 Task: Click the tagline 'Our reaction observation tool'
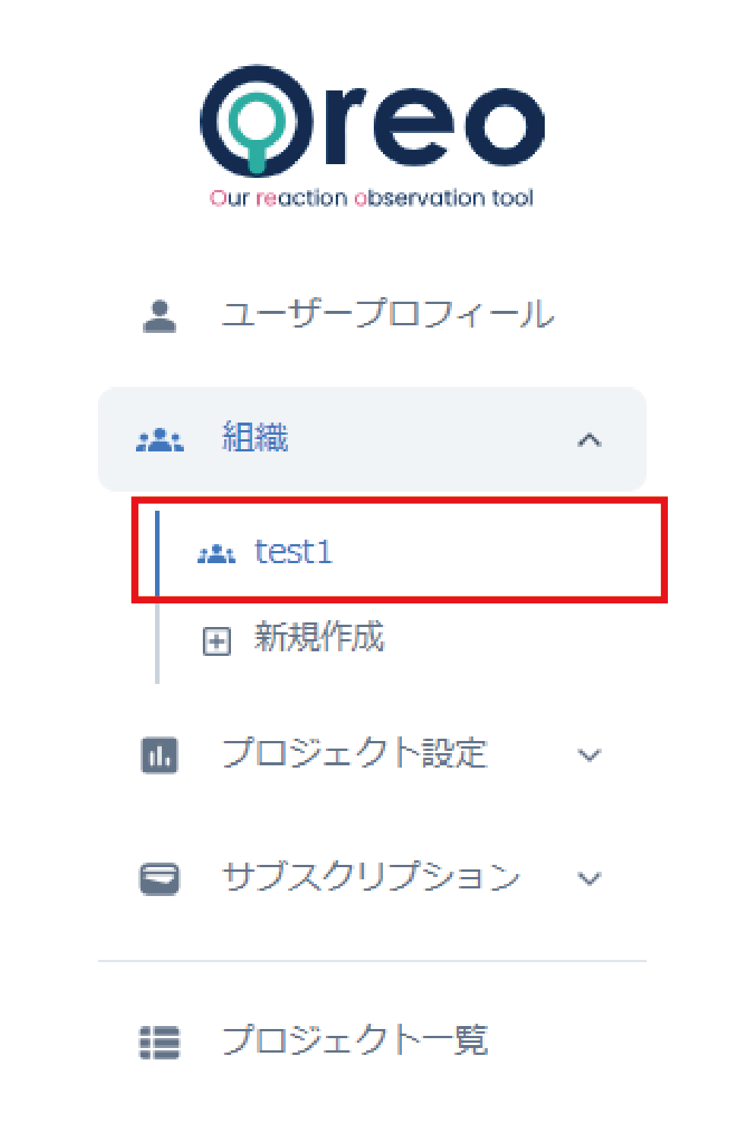pyautogui.click(x=372, y=198)
